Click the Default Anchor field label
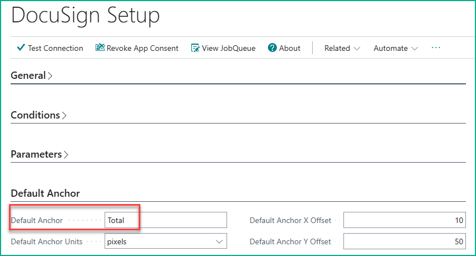 click(x=37, y=221)
